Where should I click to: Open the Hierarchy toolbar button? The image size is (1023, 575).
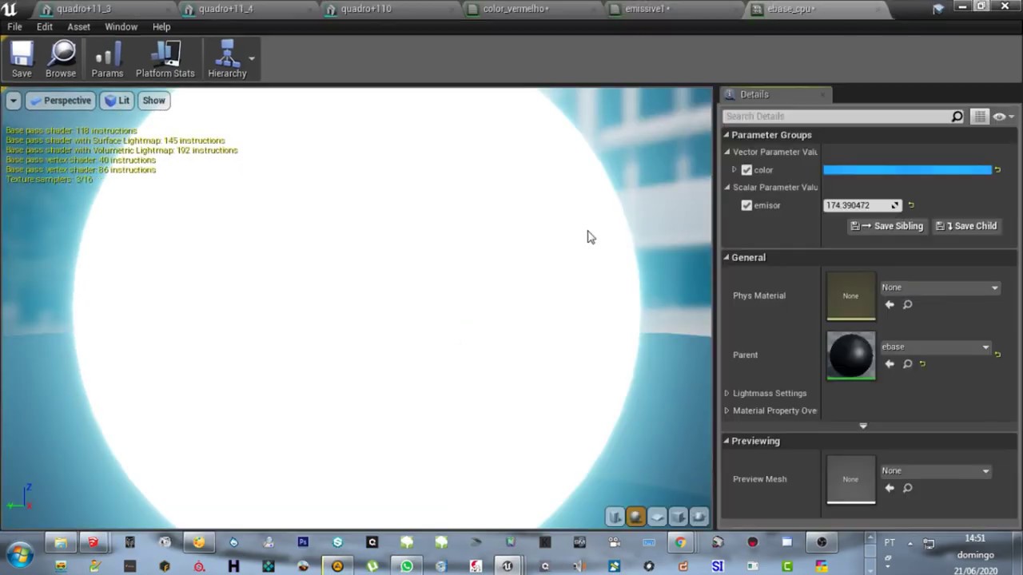click(x=227, y=59)
